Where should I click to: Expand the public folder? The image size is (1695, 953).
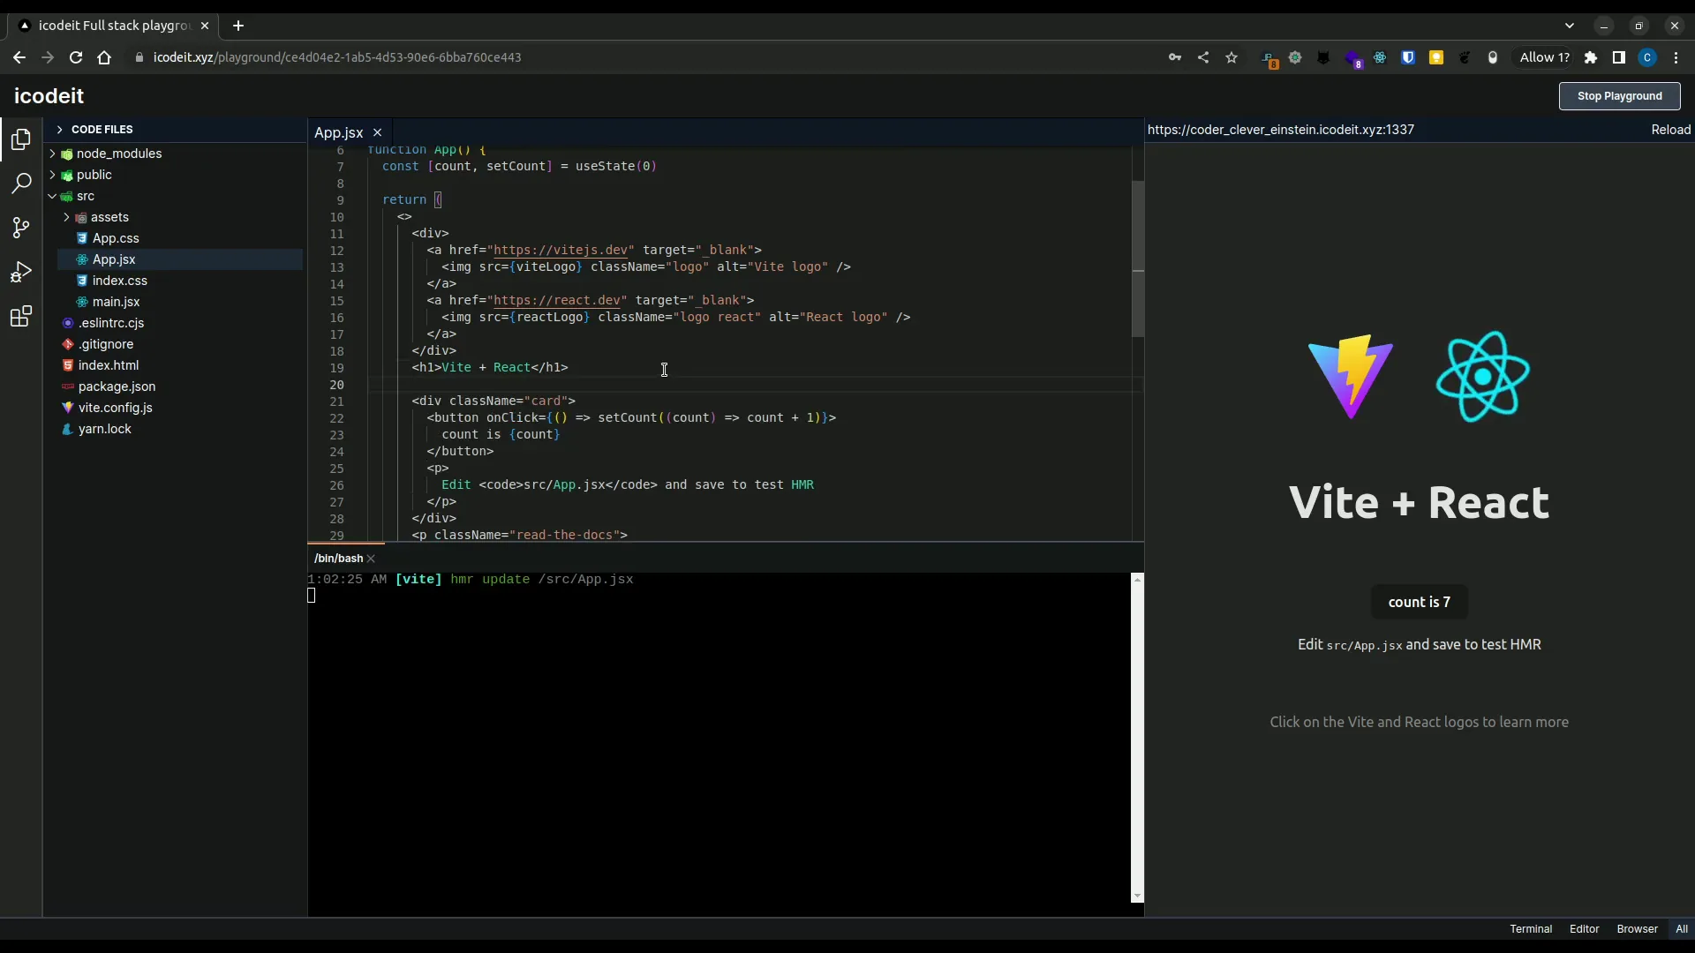52,175
